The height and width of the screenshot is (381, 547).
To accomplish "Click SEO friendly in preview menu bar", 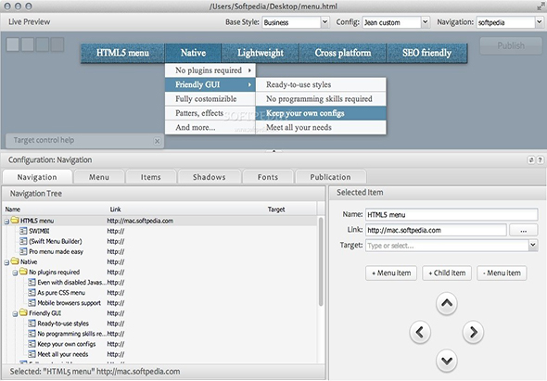I will click(x=426, y=53).
